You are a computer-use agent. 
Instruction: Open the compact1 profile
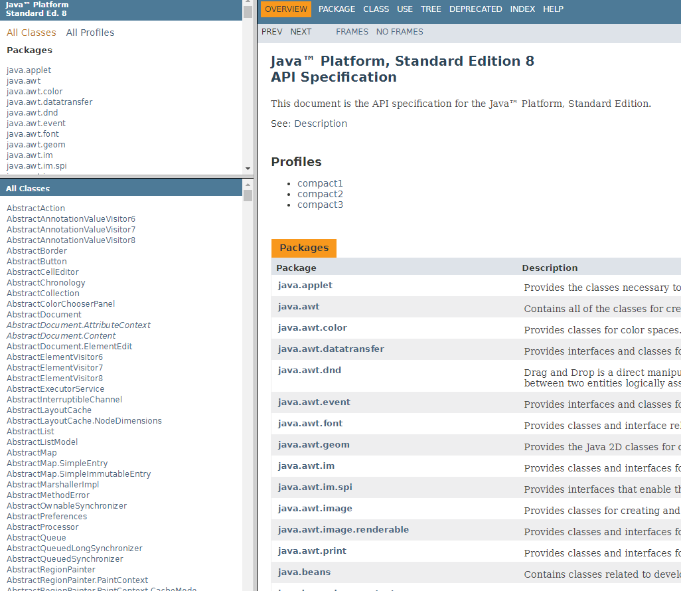pos(320,183)
